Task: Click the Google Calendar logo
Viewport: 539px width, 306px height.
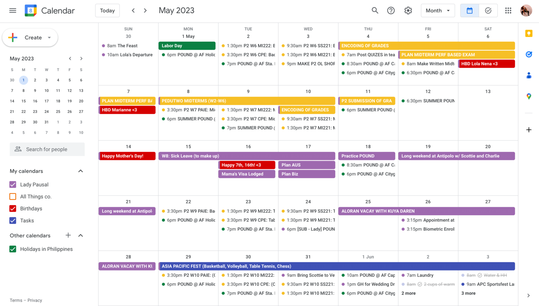Action: 31,10
